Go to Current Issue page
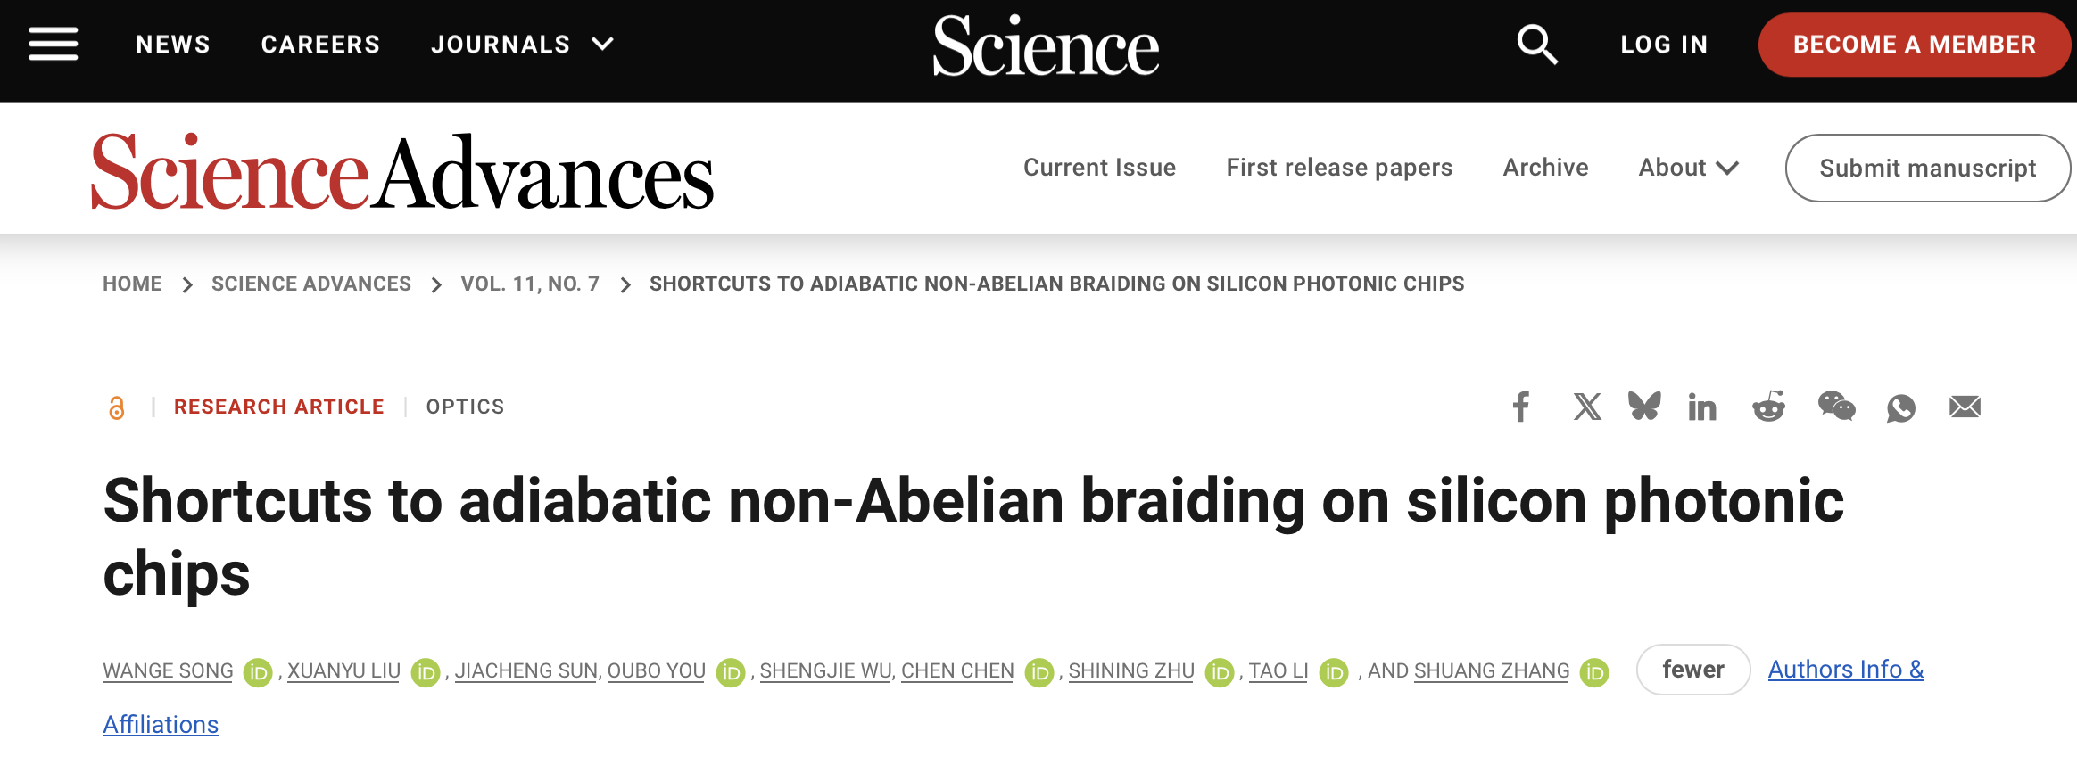 point(1099,168)
